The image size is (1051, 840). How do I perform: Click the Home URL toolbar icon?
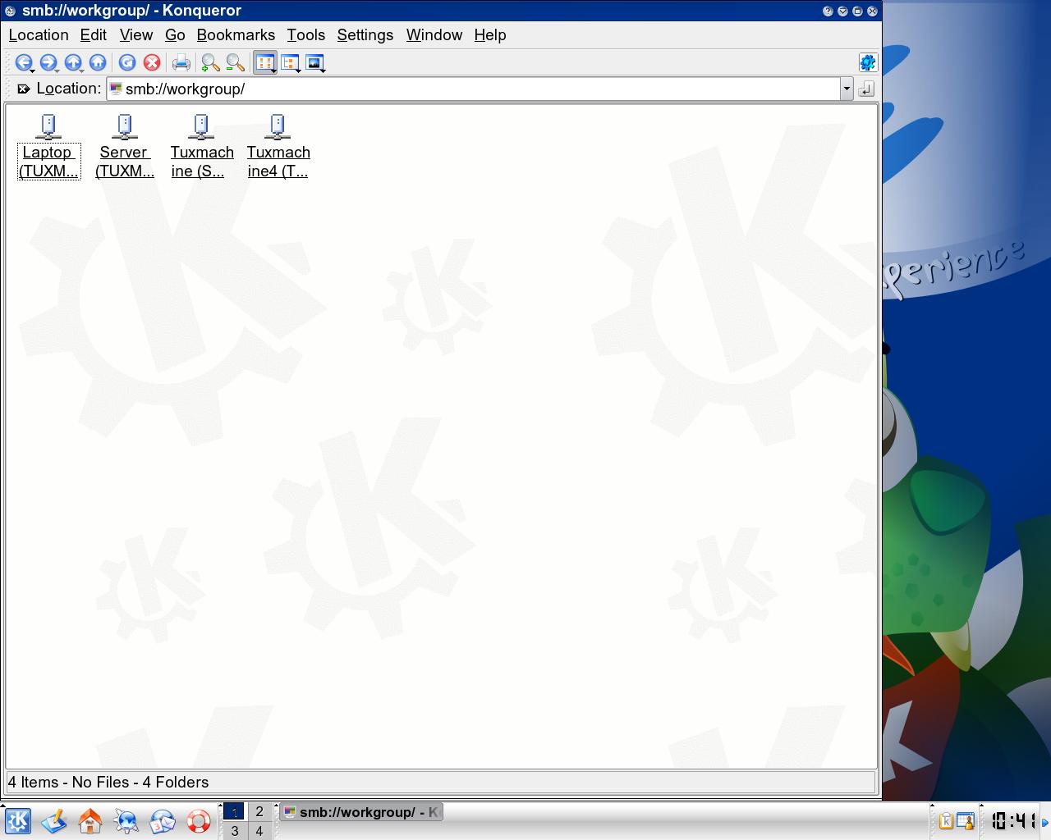click(x=98, y=62)
